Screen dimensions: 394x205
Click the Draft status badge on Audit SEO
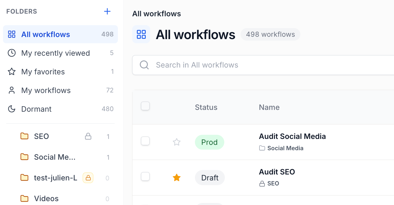pos(210,178)
